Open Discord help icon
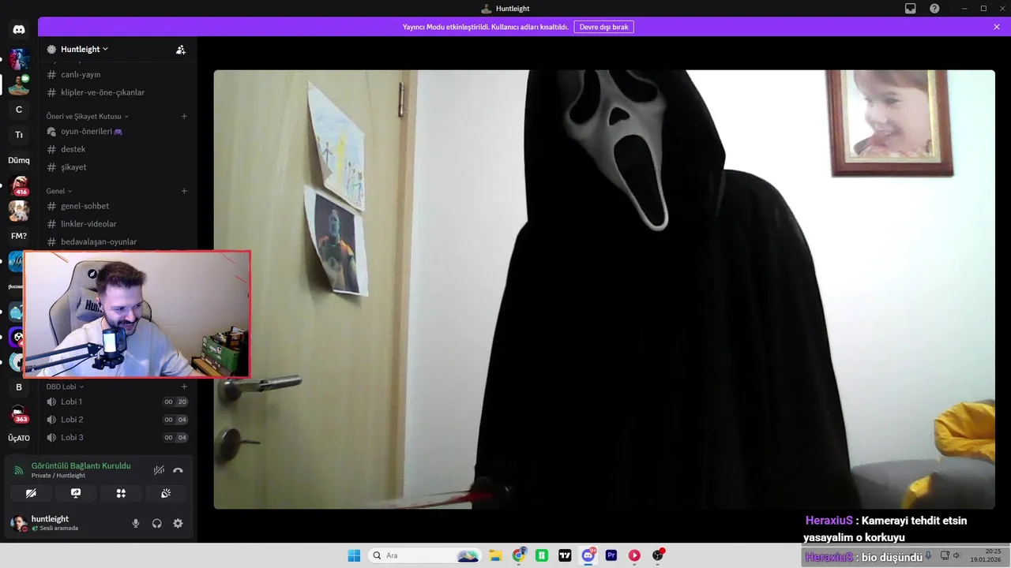 point(934,8)
